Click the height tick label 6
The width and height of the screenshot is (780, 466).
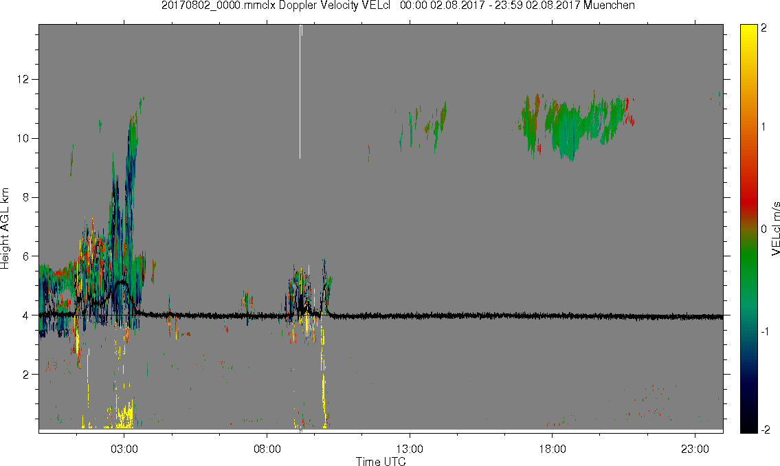(x=26, y=256)
